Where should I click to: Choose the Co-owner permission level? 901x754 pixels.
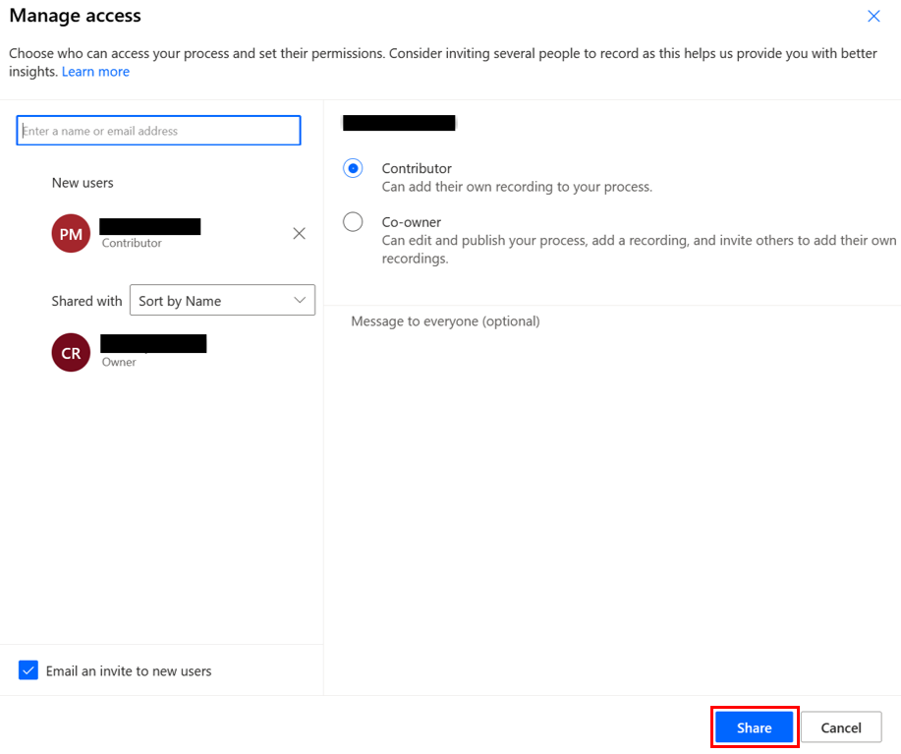pos(353,221)
